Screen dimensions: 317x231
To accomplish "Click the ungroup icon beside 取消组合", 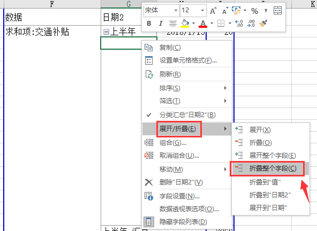I will pos(149,156).
